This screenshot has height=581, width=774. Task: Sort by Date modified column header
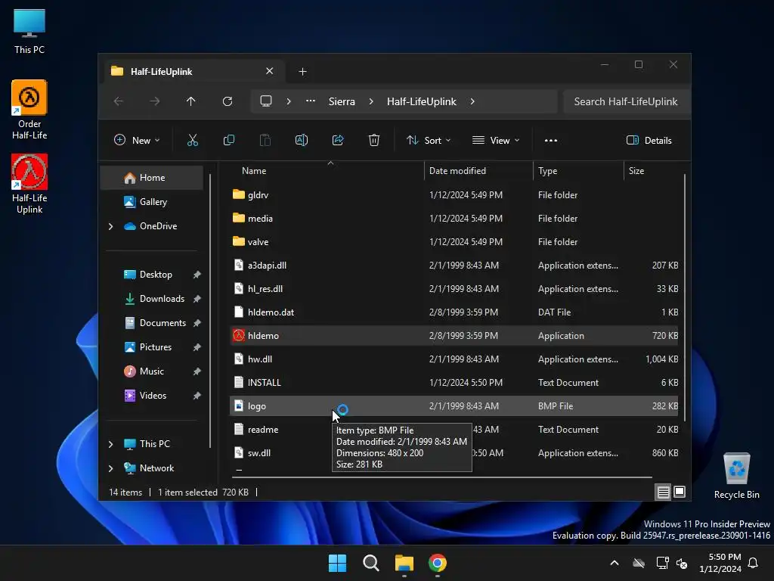[478, 171]
